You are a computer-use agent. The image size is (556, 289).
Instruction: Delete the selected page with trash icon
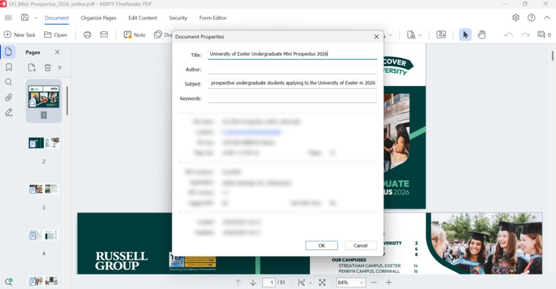point(48,67)
